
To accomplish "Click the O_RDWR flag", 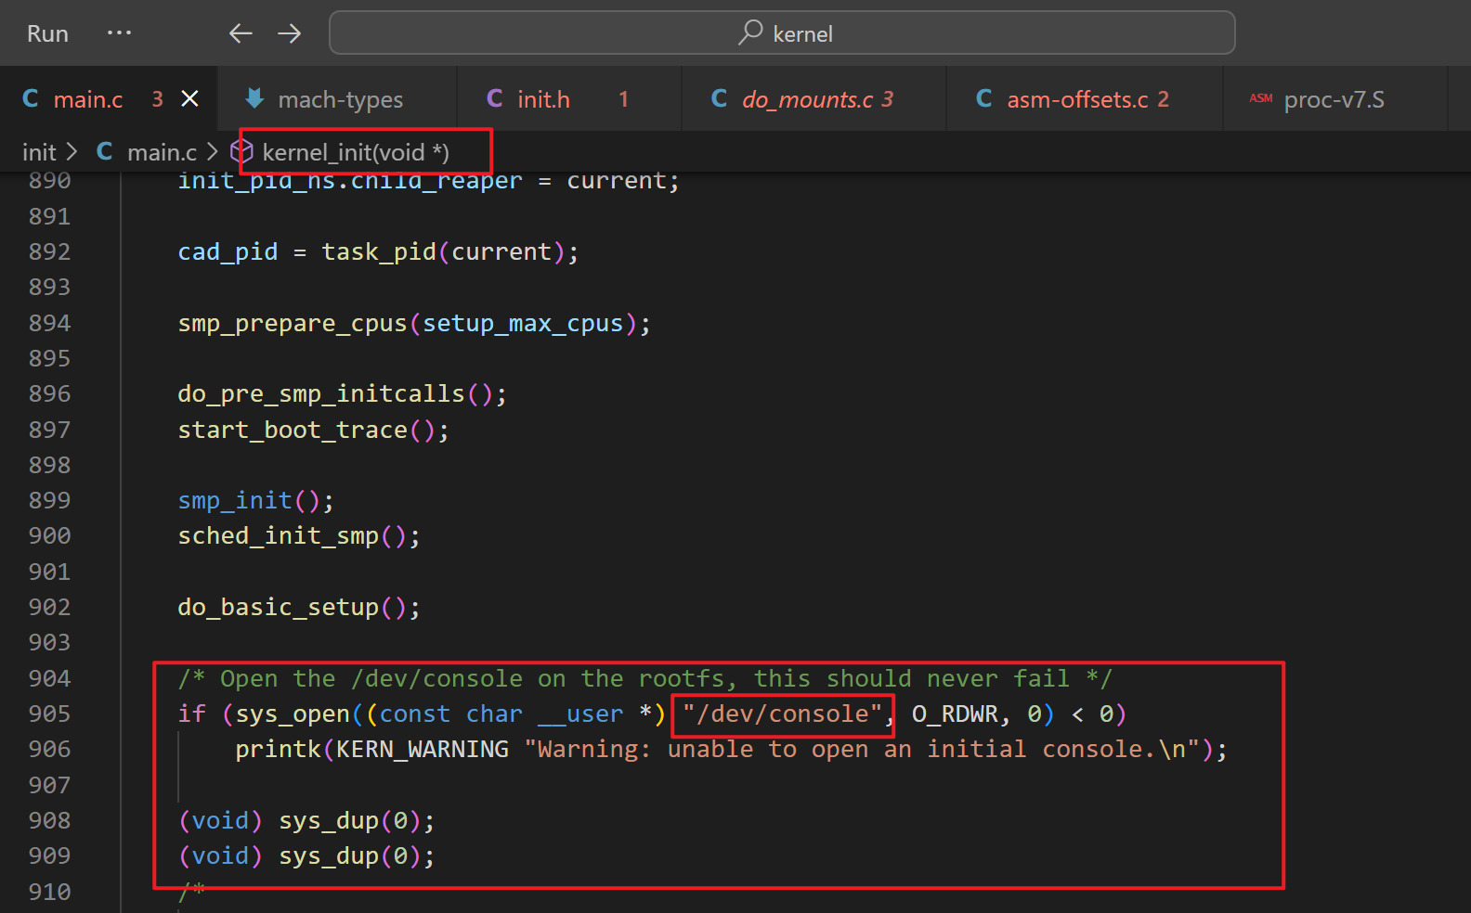I will tap(955, 714).
